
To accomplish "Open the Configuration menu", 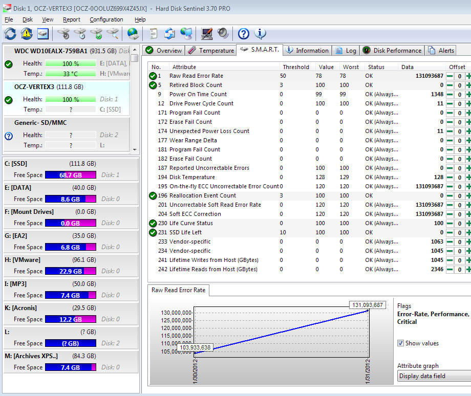I will [106, 19].
